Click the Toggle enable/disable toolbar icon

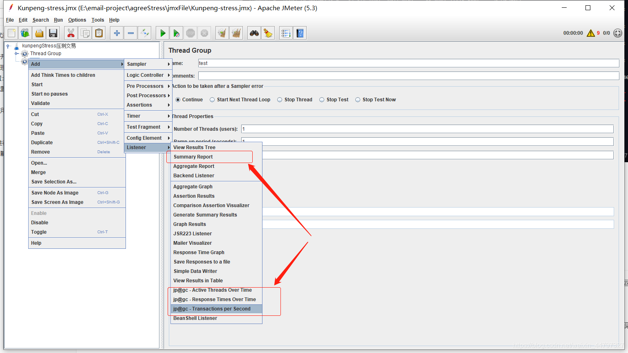(145, 33)
